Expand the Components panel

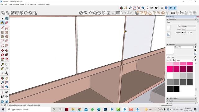167,98
